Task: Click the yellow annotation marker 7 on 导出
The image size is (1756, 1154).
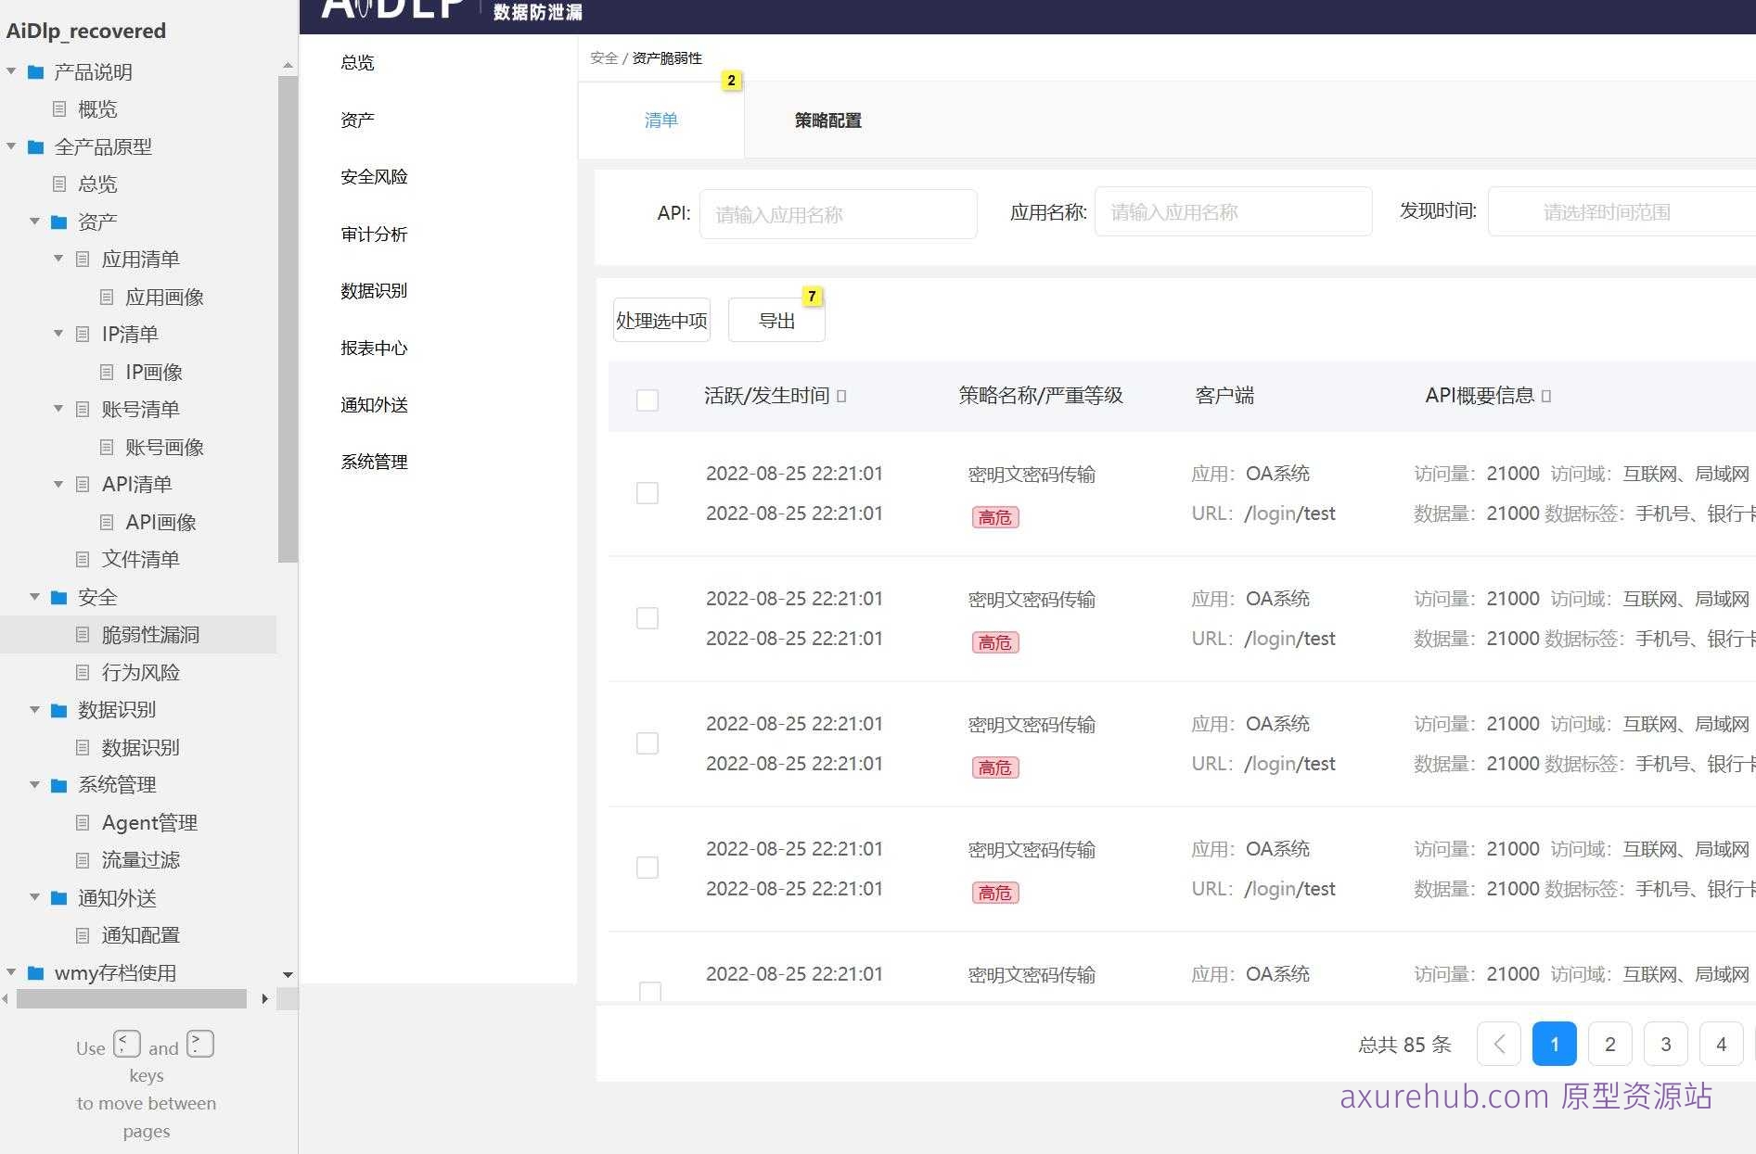Action: pos(813,296)
